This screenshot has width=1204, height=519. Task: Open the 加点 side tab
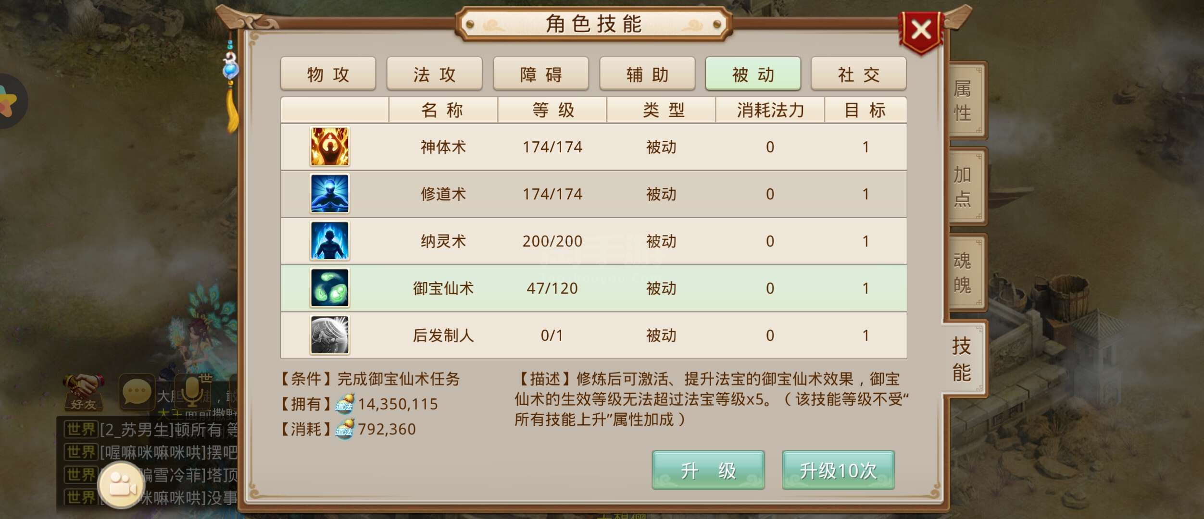click(966, 186)
